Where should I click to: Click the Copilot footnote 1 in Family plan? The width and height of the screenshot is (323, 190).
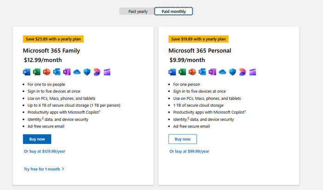[x=101, y=111]
